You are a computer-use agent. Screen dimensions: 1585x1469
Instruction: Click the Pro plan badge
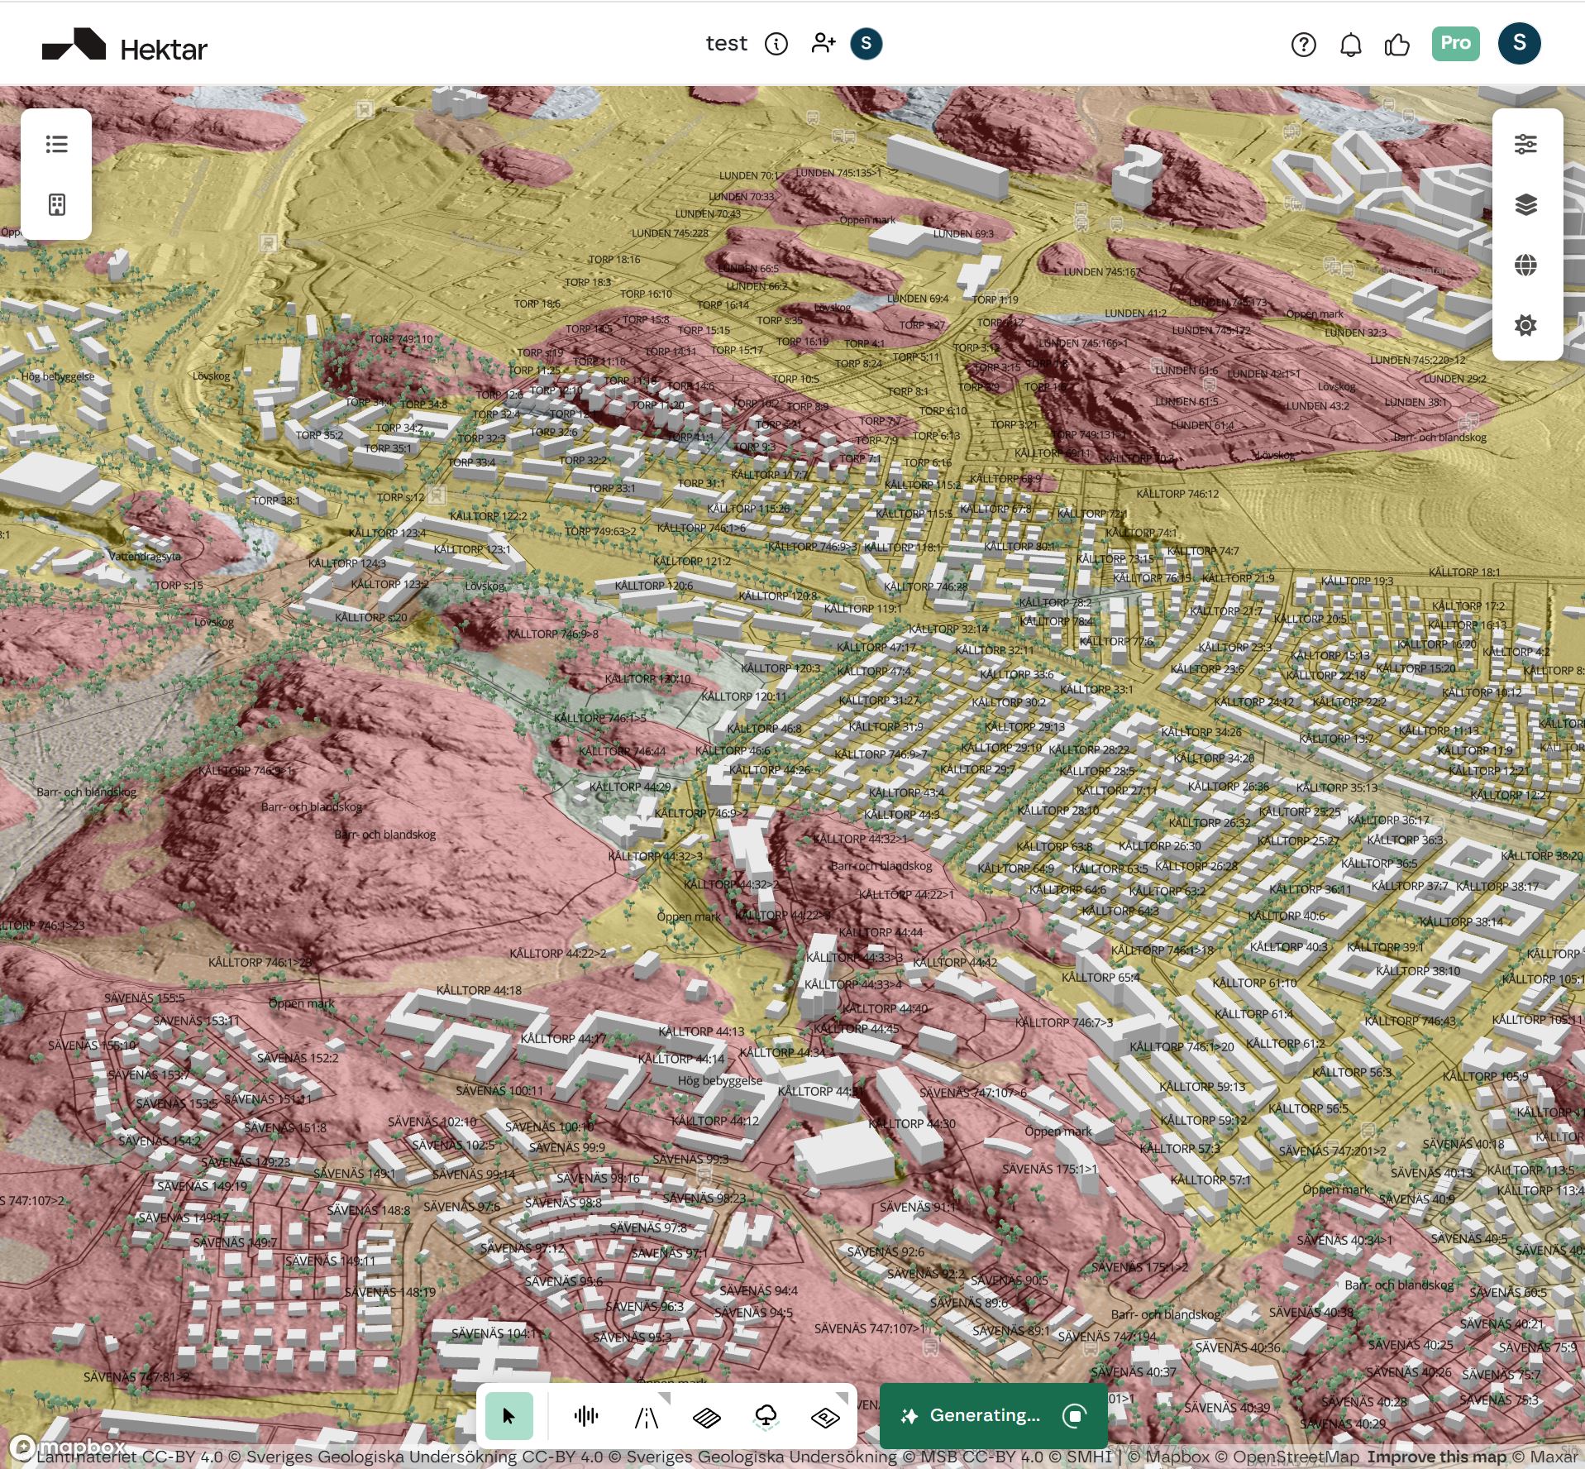pyautogui.click(x=1455, y=43)
